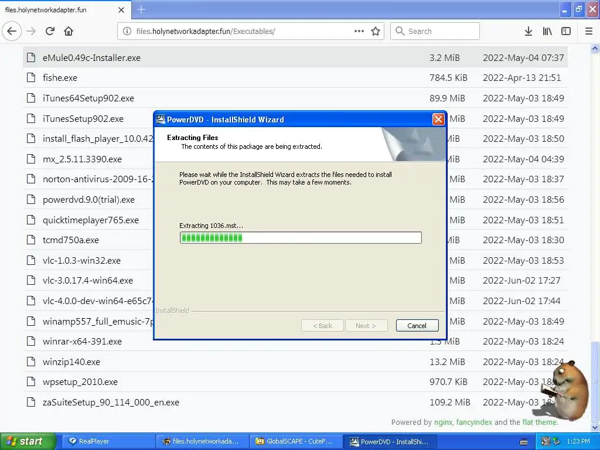Viewport: 600px width, 450px height.
Task: Open the vlc-3.0.17.4-win64.exe link
Action: [x=88, y=281]
